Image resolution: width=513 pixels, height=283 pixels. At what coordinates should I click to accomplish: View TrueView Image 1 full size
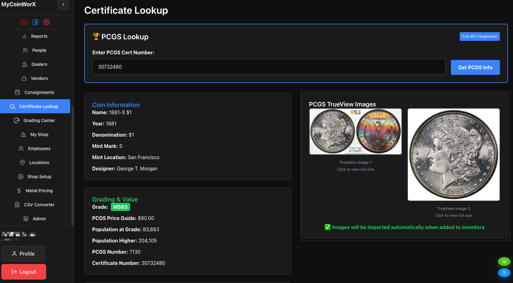[x=355, y=131]
